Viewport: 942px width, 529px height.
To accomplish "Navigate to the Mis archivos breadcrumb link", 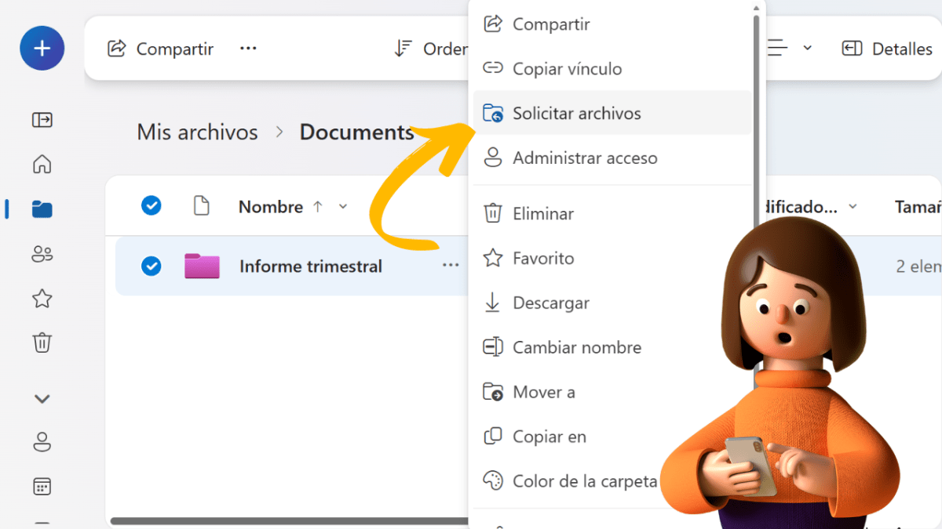I will [x=197, y=132].
